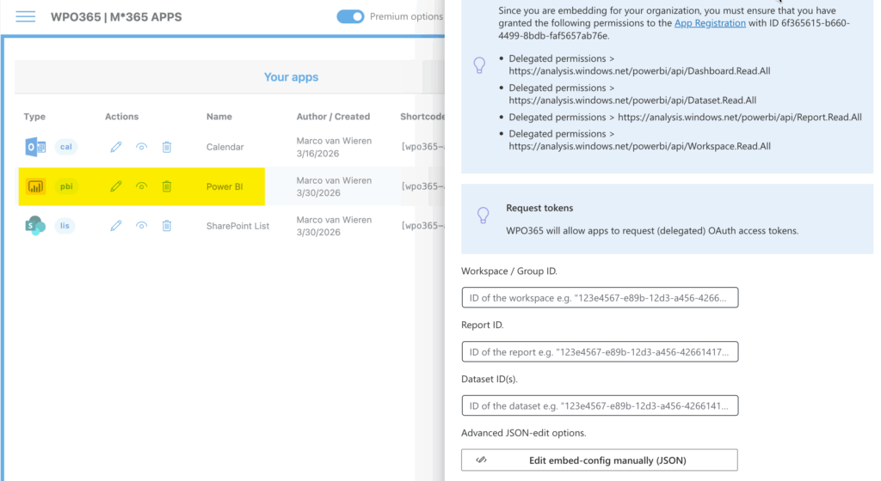881x481 pixels.
Task: Click the Name column header
Action: pos(219,117)
